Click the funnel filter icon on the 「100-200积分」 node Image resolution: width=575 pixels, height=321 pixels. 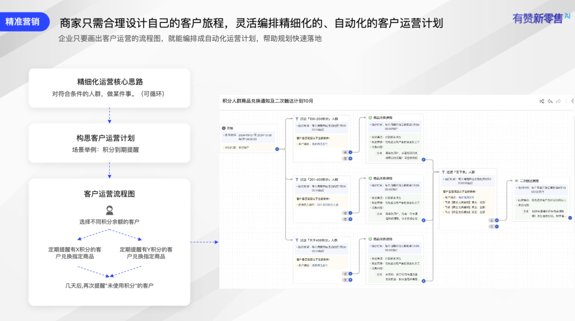pyautogui.click(x=297, y=118)
